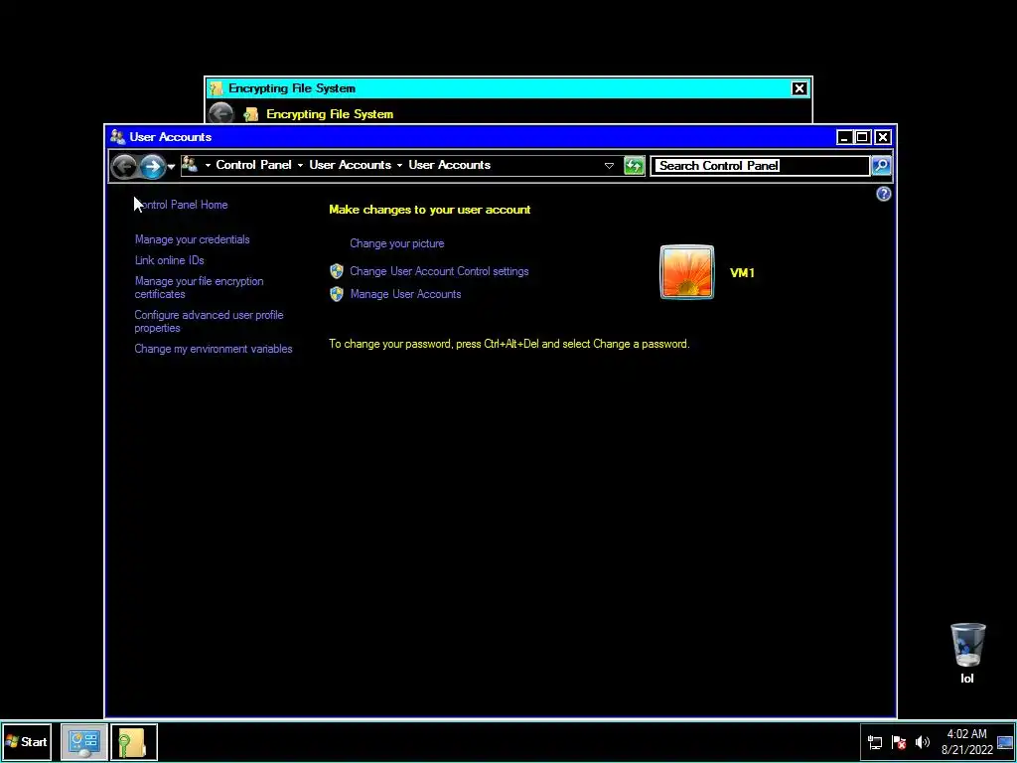The image size is (1017, 763).
Task: Click Show desktop icon at taskbar end
Action: pos(1005,742)
